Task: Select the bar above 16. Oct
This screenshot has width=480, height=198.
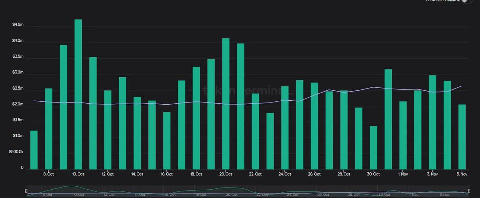Action: 167,141
